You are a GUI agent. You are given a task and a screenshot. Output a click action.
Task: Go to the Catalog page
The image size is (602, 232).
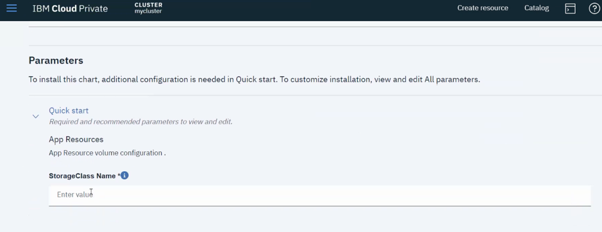[x=537, y=8]
